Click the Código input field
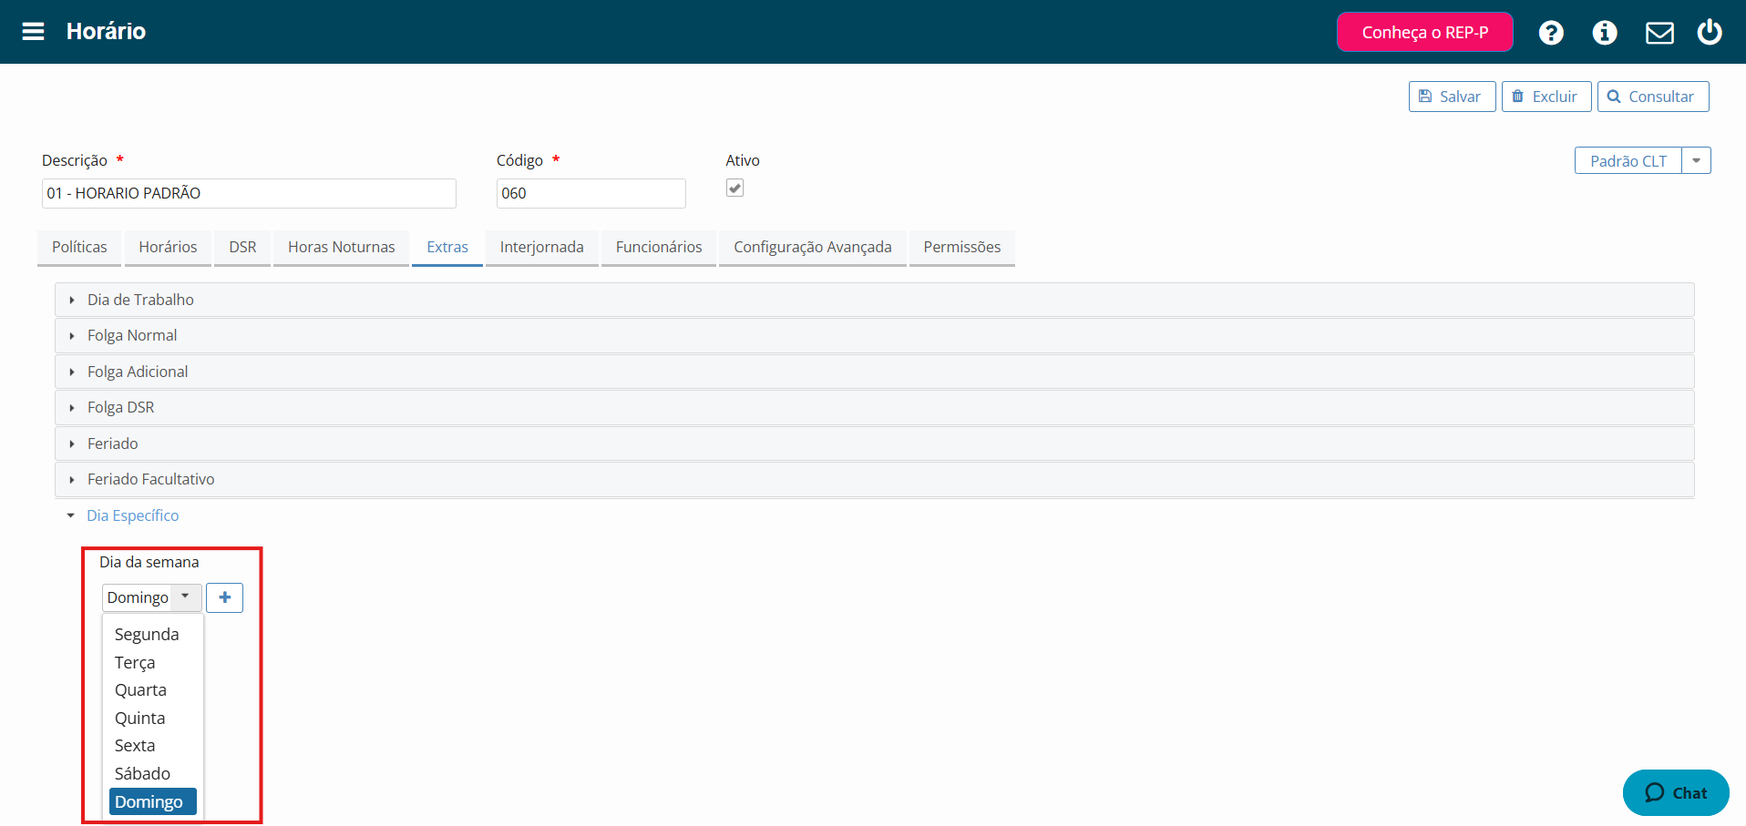Image resolution: width=1746 pixels, height=826 pixels. (591, 193)
